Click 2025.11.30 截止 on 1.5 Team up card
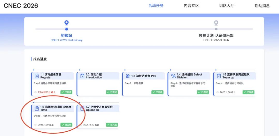 pyautogui.click(x=228, y=92)
